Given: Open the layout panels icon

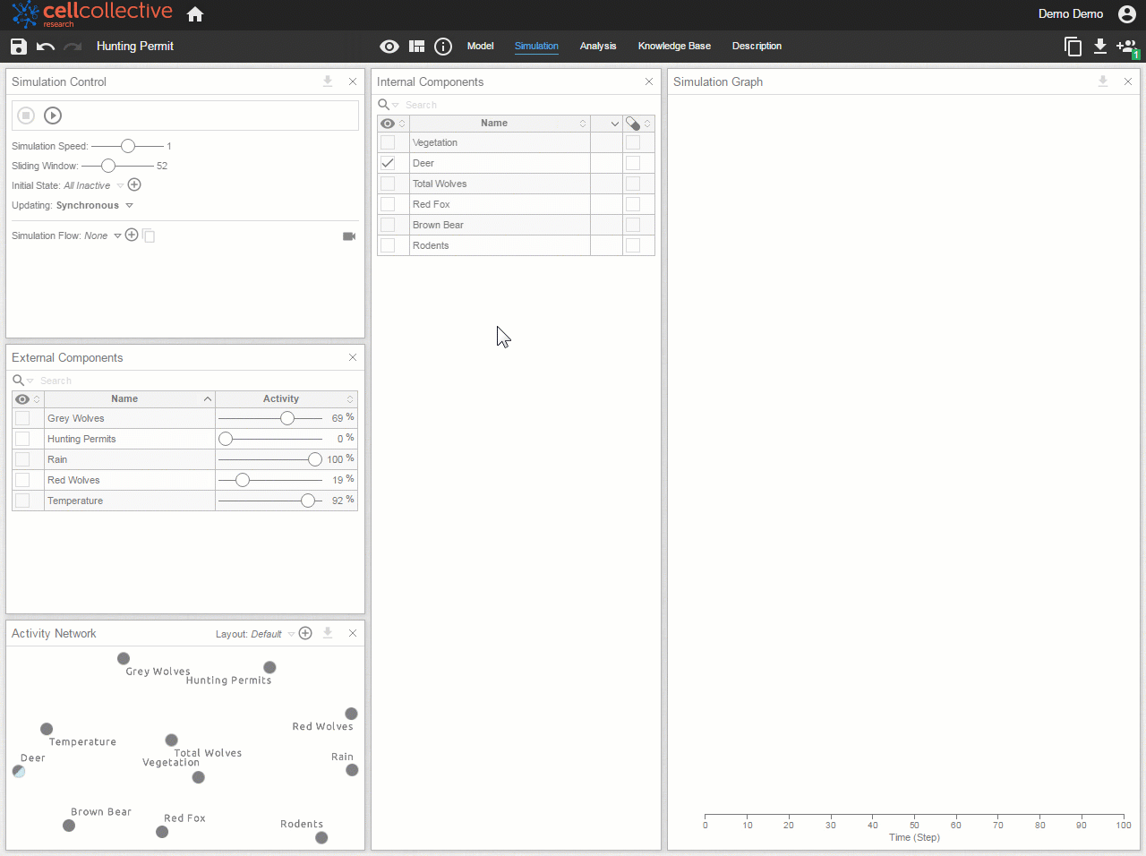Looking at the screenshot, I should [x=417, y=47].
